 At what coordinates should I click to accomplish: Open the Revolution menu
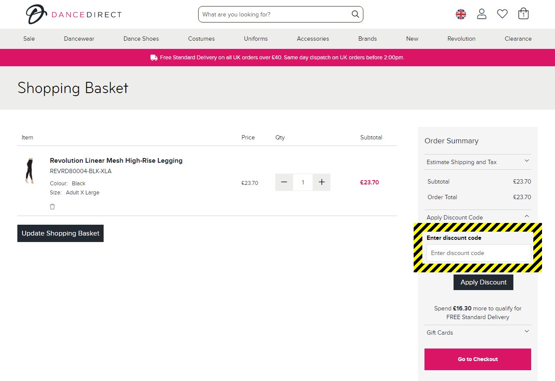461,39
